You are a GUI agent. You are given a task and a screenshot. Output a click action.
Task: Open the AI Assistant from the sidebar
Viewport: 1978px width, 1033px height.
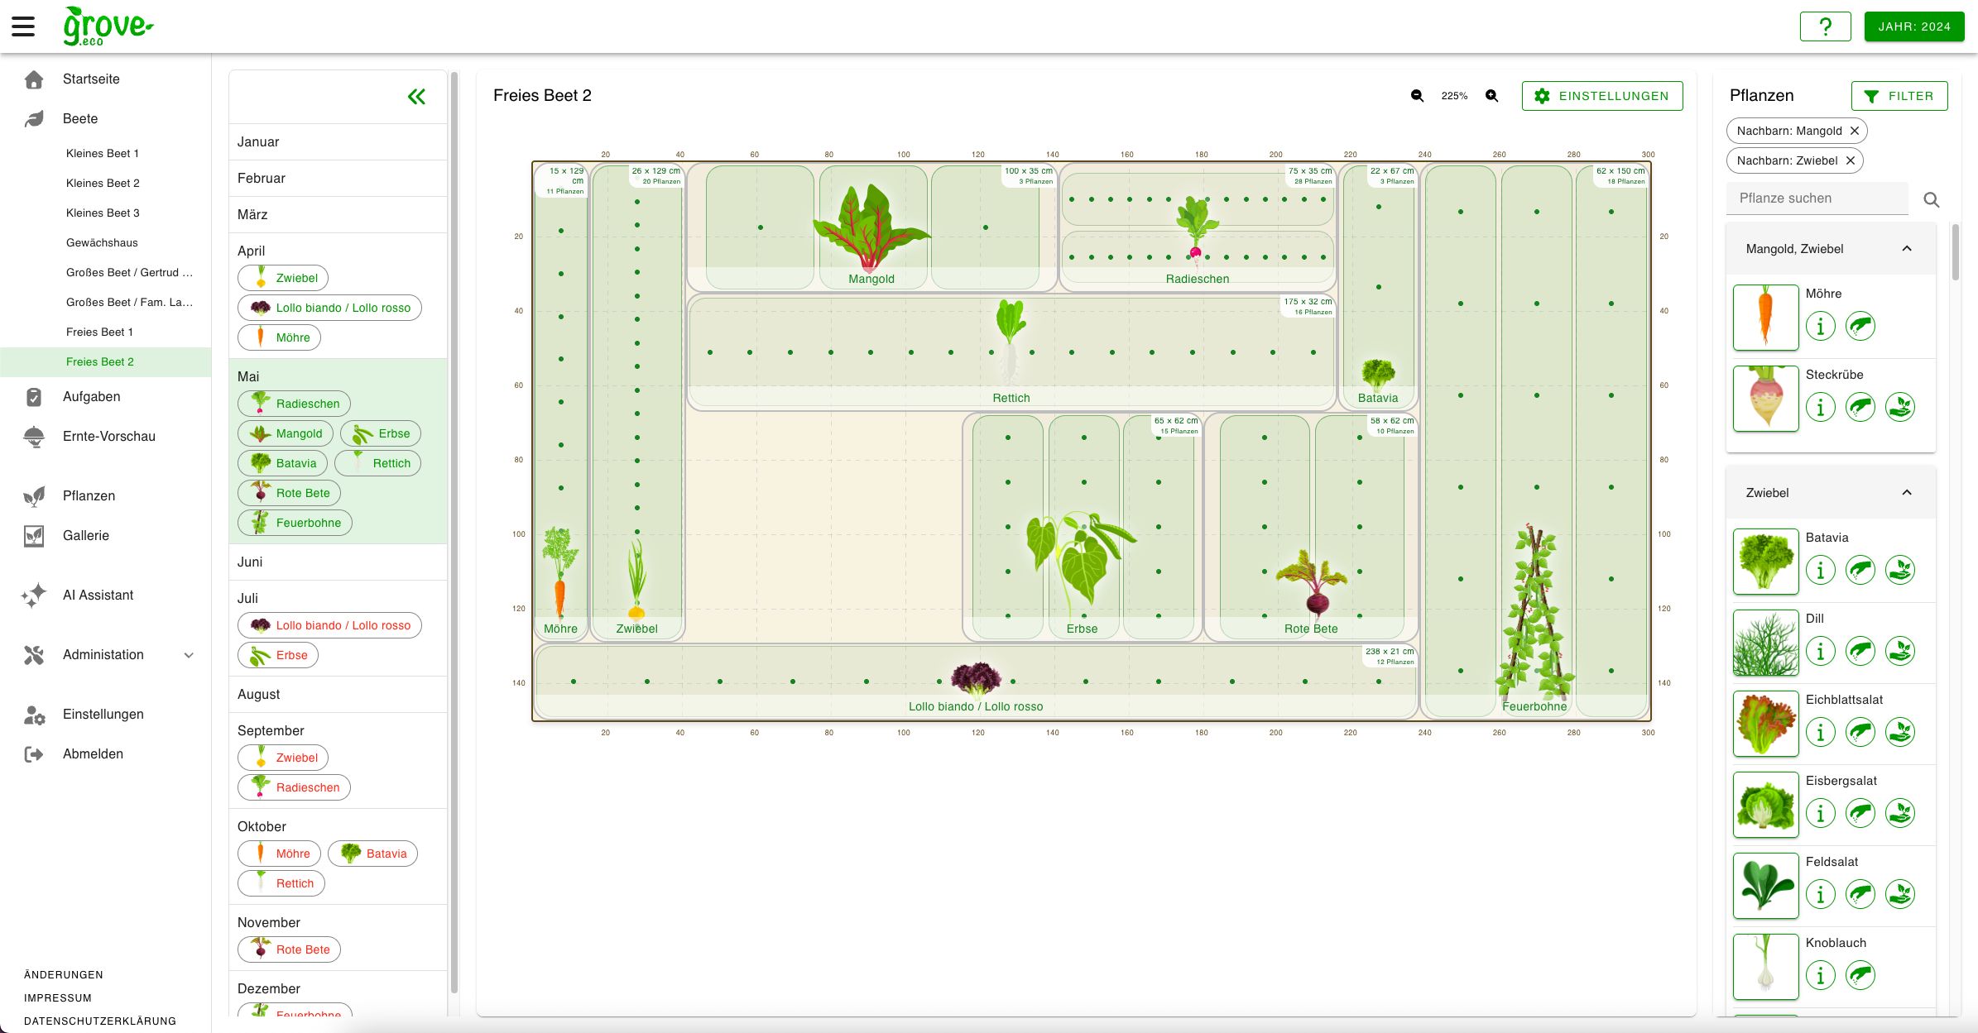click(x=98, y=595)
